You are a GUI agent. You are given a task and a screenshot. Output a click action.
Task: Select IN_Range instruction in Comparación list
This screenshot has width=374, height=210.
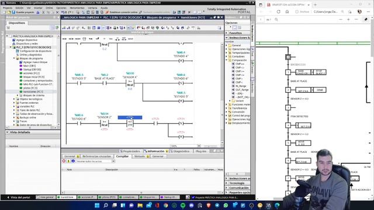[x=240, y=86]
